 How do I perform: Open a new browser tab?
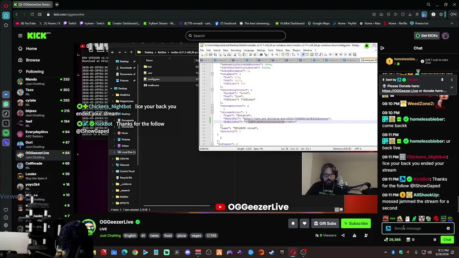(x=57, y=5)
